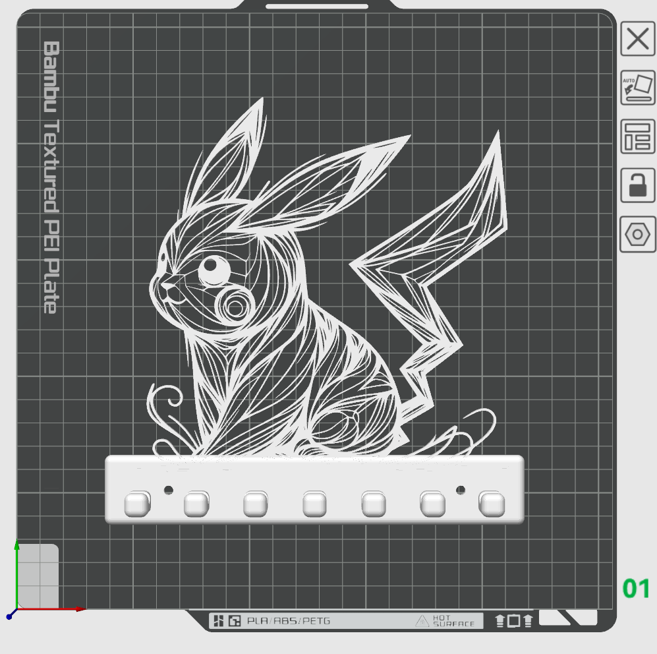Click plate number 01 label
This screenshot has width=657, height=654.
coord(636,588)
